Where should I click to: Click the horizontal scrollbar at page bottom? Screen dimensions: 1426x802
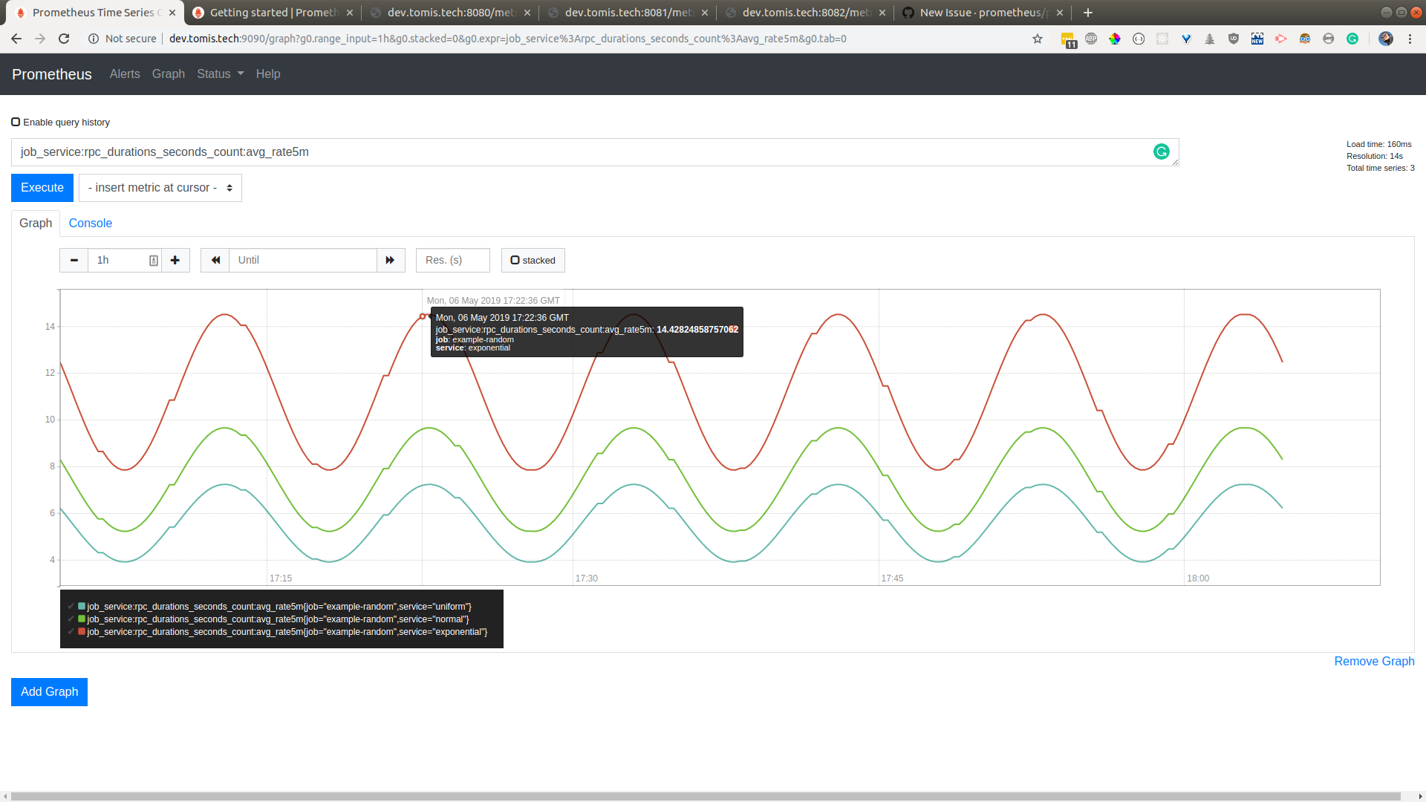pos(706,796)
